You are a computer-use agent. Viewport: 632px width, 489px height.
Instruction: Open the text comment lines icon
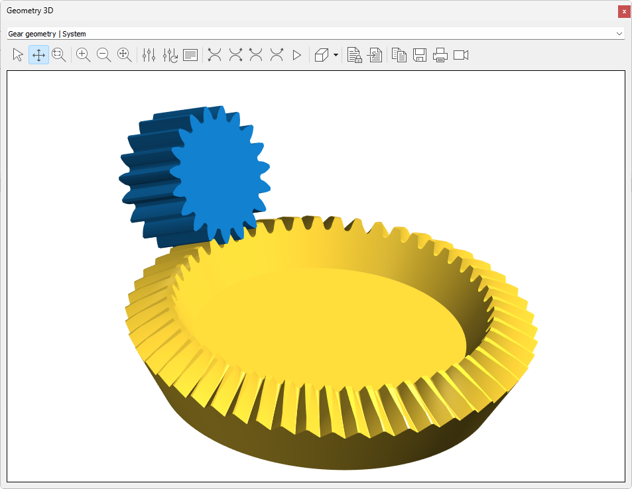190,55
